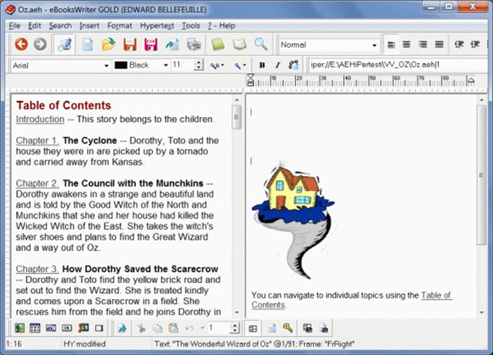Select the tornado house picture

point(293,220)
